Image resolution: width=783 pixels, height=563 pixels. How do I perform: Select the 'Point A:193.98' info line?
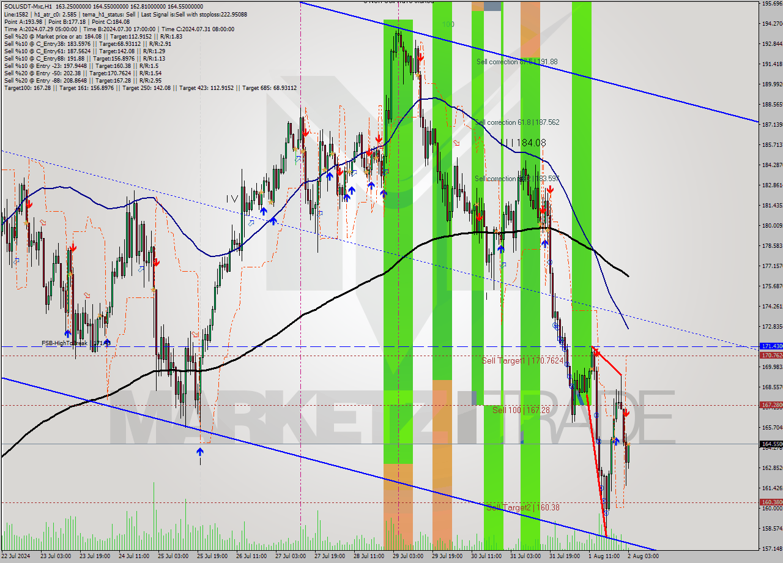click(x=67, y=21)
